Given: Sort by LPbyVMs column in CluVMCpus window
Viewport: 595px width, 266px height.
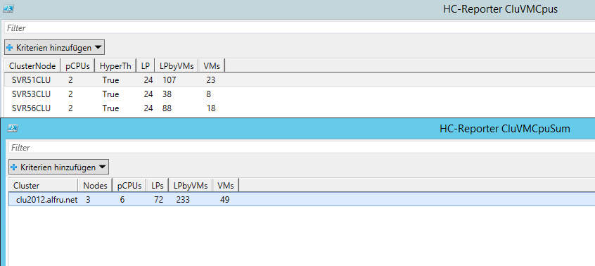Looking at the screenshot, I should pyautogui.click(x=177, y=66).
